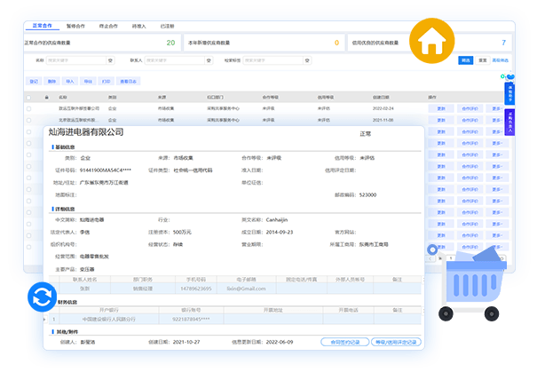The width and height of the screenshot is (537, 380).
Task: Click the search icon beside 联系人 field
Action: (209, 60)
